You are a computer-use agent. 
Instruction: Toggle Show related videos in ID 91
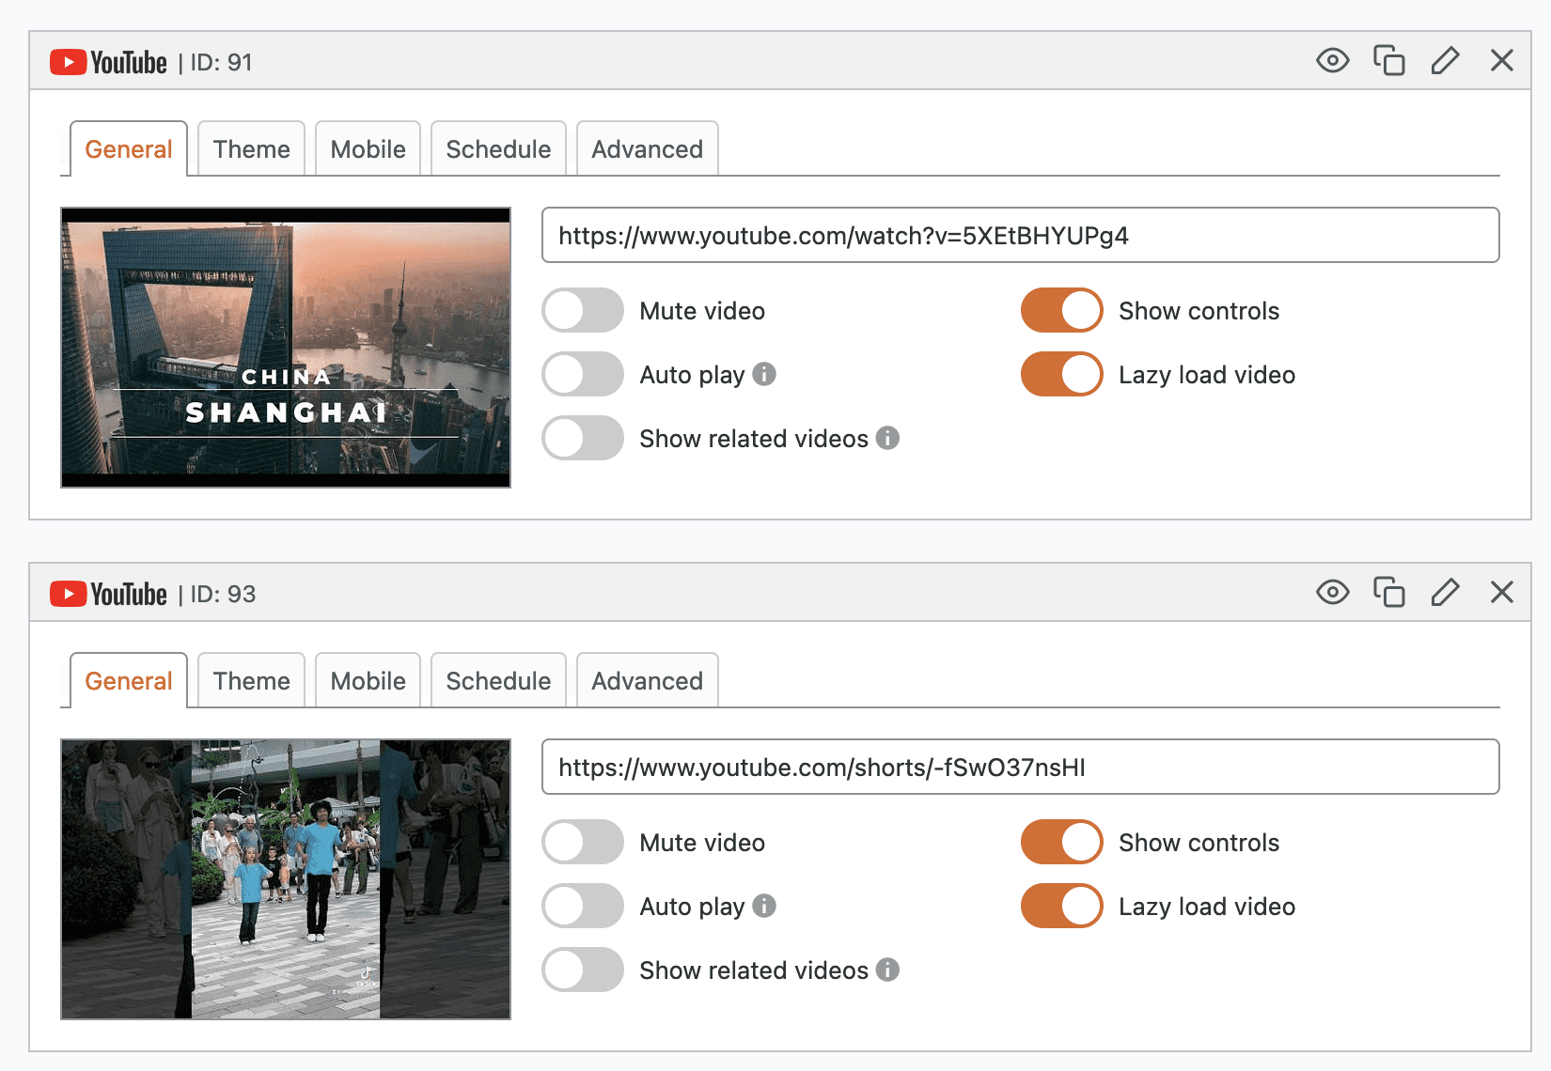(x=583, y=439)
